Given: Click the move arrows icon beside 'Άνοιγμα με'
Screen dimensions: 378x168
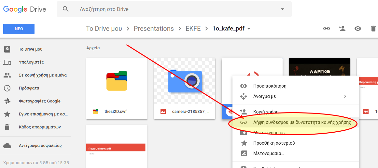Looking at the screenshot, I should coord(244,96).
